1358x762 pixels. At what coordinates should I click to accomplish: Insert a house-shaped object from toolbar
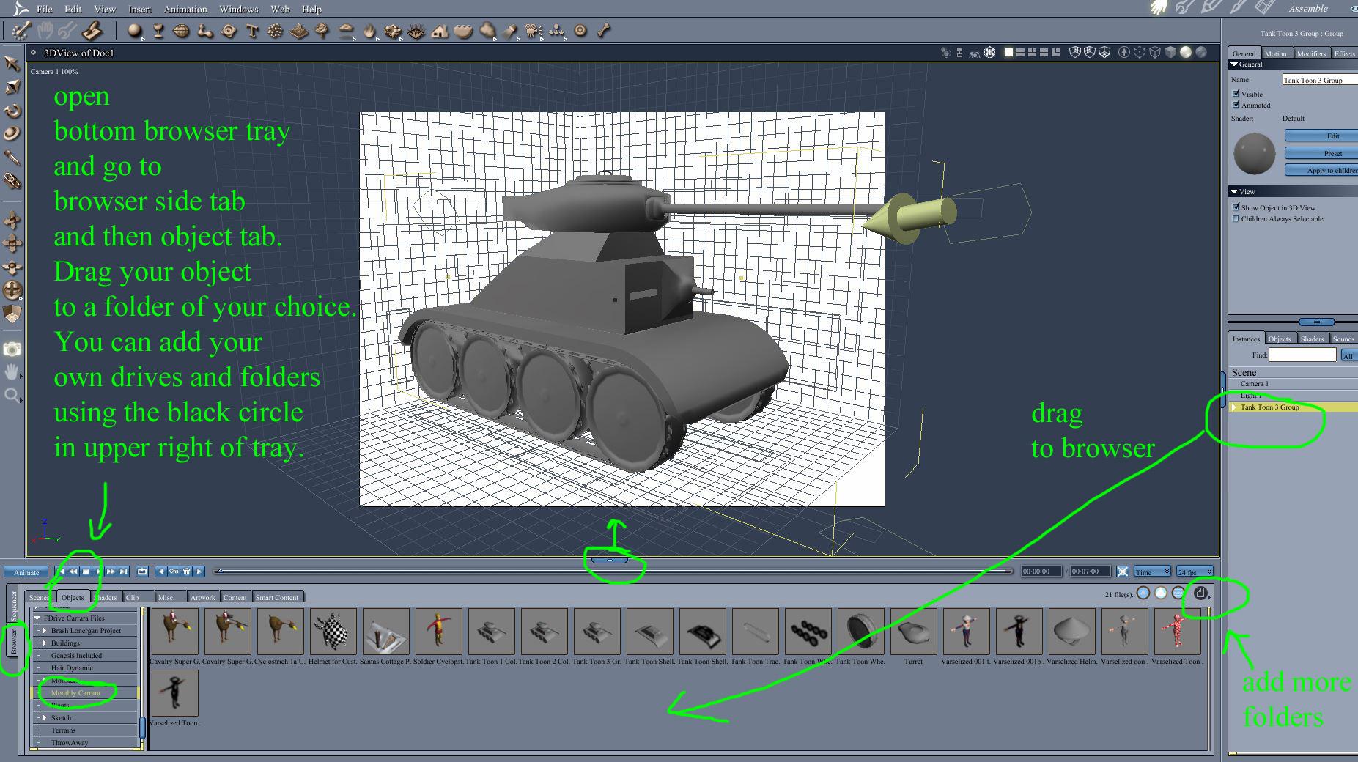[x=440, y=31]
